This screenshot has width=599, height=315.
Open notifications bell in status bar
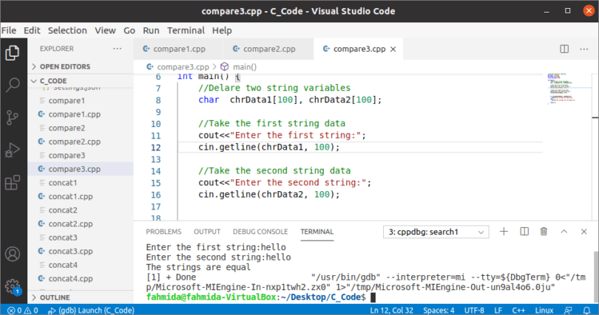click(x=586, y=311)
